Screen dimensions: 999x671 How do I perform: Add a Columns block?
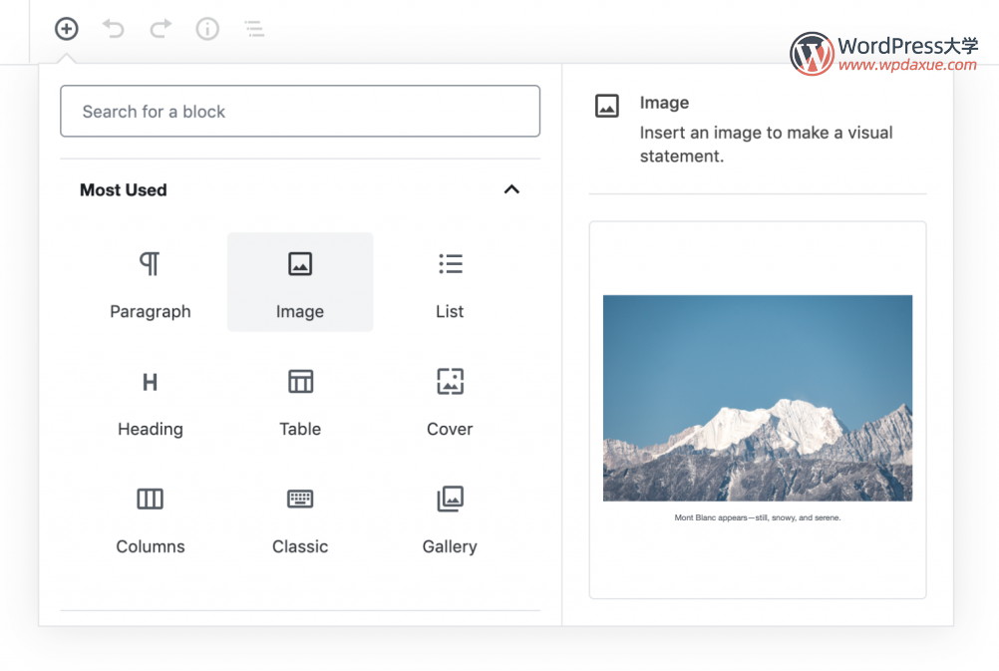[150, 518]
